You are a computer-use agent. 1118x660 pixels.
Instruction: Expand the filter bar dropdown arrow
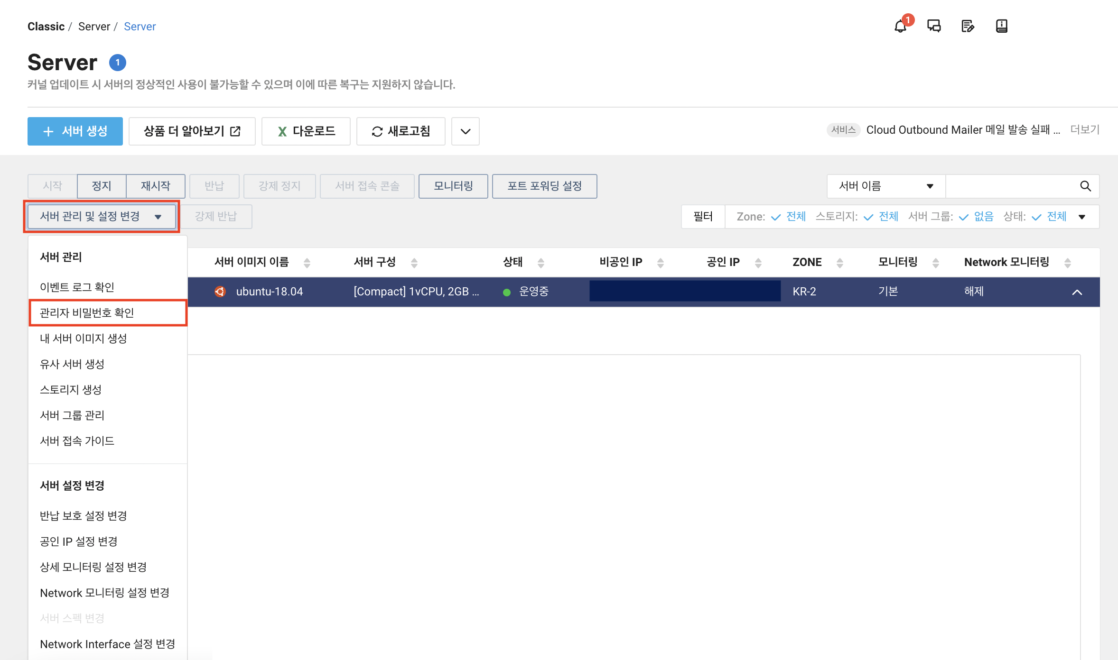coord(1082,217)
